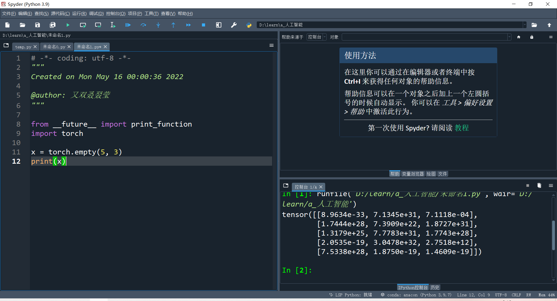Open the 源代码(C) menu
Screen dimensions: 557x301
[x=60, y=14]
